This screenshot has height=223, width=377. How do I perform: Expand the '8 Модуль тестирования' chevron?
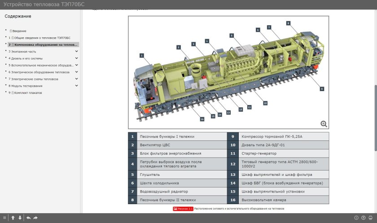pos(77,85)
